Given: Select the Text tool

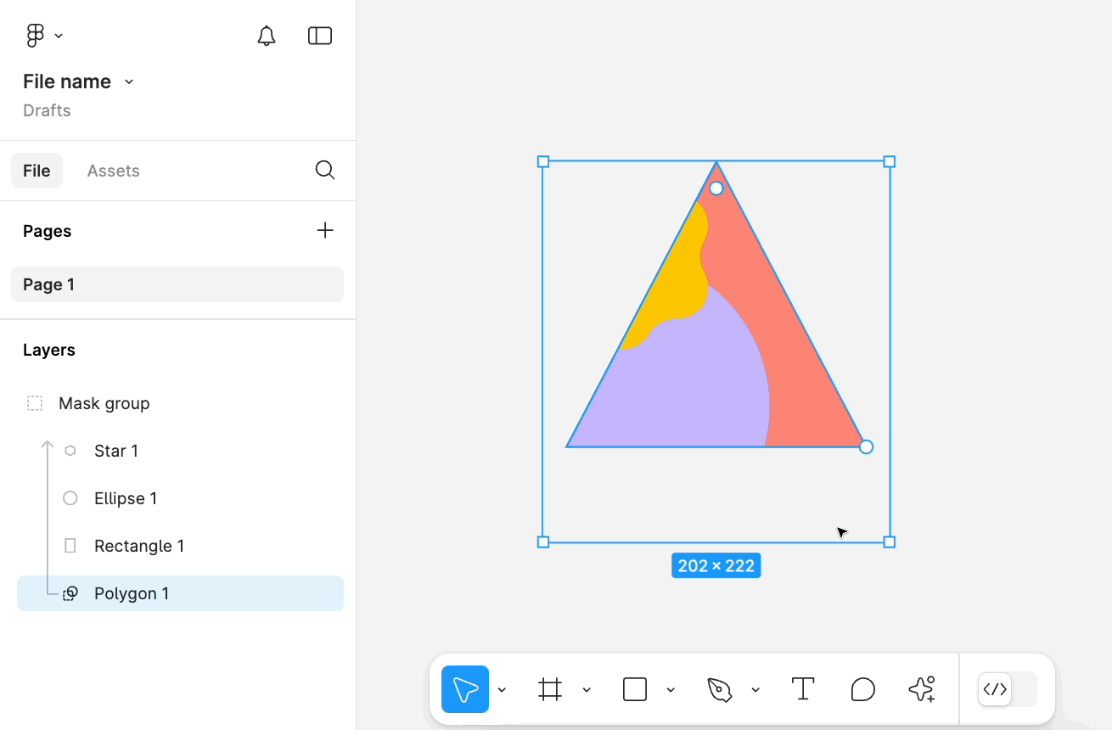Looking at the screenshot, I should 802,689.
